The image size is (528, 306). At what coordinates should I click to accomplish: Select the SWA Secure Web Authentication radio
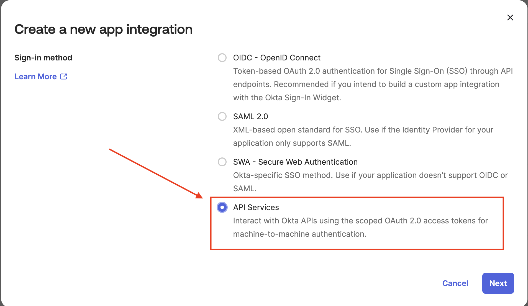[222, 162]
